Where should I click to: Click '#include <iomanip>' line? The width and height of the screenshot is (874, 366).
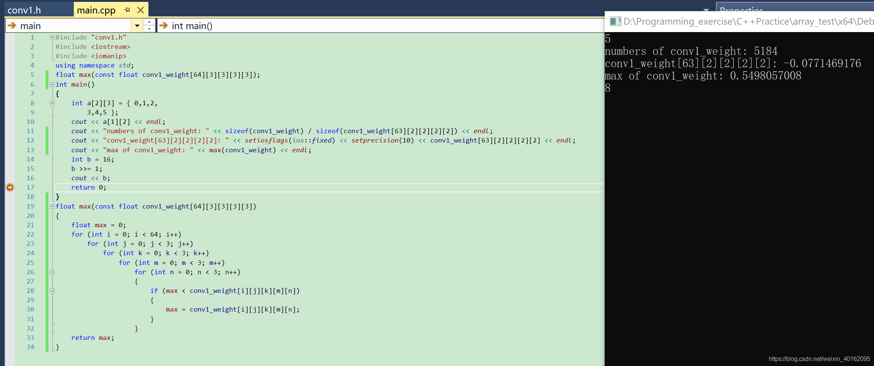pyautogui.click(x=91, y=56)
